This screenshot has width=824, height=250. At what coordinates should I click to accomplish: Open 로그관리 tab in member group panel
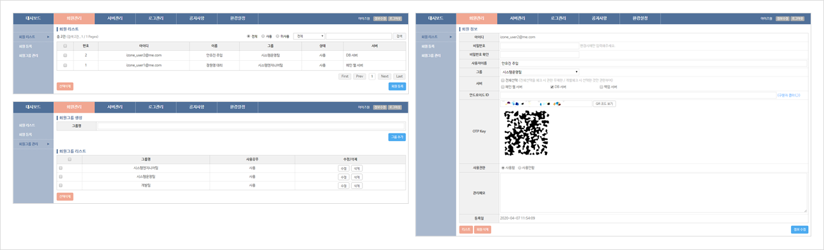coord(156,107)
